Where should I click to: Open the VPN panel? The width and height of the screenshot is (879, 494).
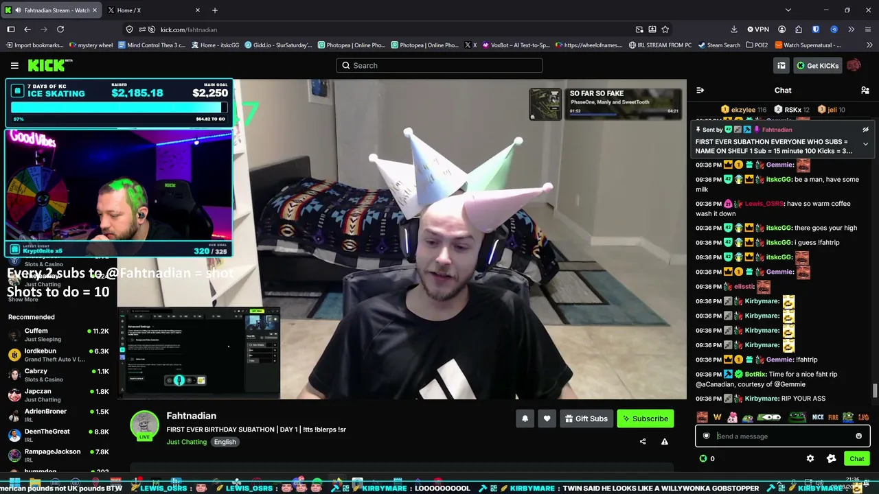click(x=757, y=30)
